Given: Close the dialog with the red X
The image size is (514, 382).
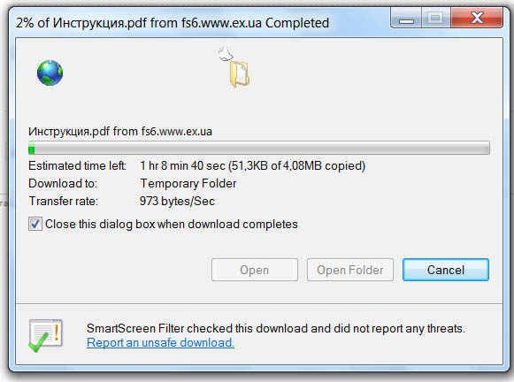Looking at the screenshot, I should [x=477, y=18].
